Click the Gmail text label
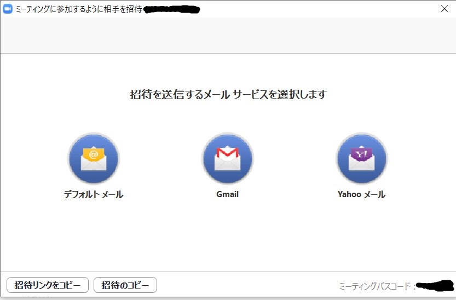This screenshot has height=300, width=456. (x=227, y=194)
